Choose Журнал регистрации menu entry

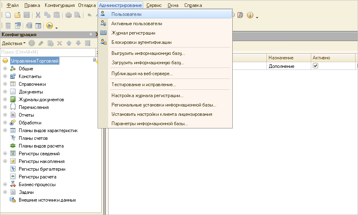[133, 33]
